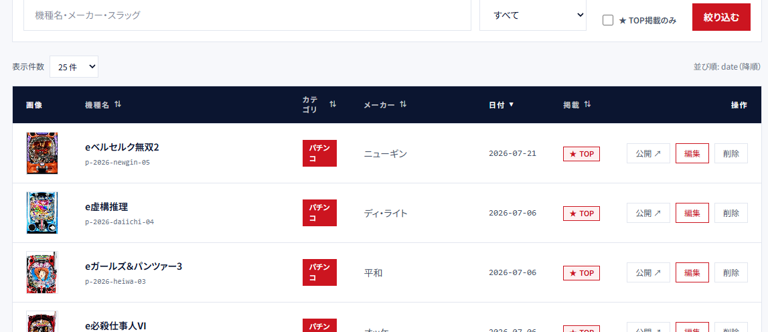Toggle ★ TOP badge for eガールズ&パンツァー3
This screenshot has width=768, height=332.
581,273
